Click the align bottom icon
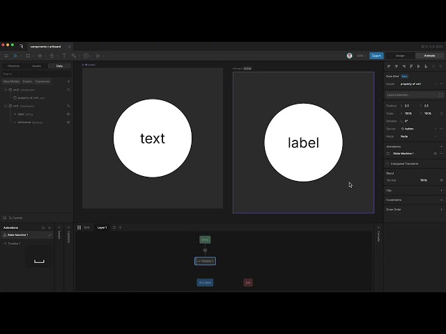 tap(426, 66)
